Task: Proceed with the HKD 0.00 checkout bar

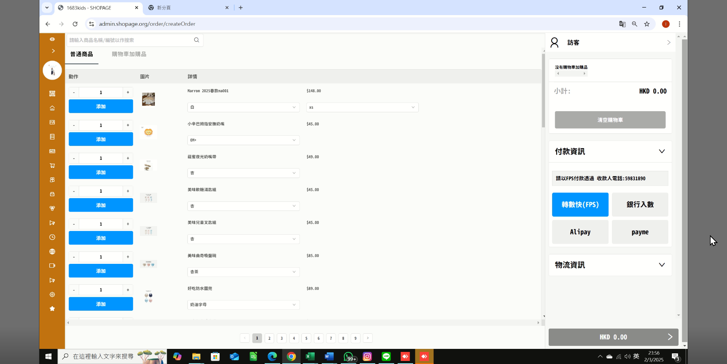Action: (613, 337)
